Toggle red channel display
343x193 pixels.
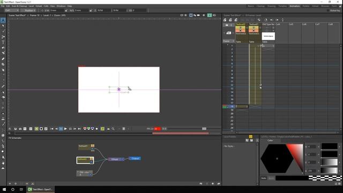[85, 129]
